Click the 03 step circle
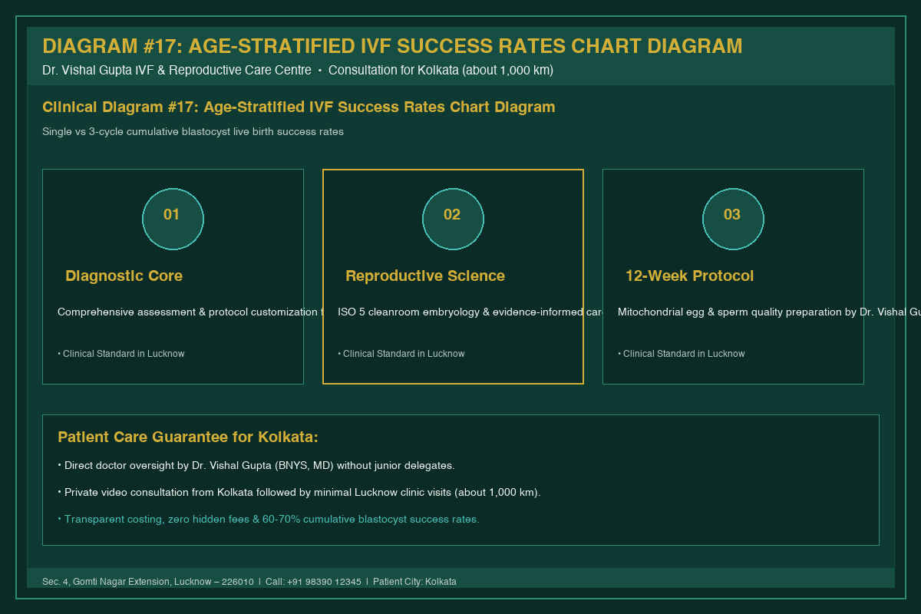 click(733, 219)
